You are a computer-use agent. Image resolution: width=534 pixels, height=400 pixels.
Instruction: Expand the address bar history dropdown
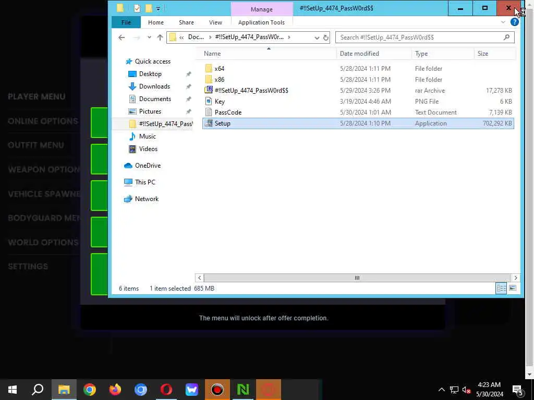coord(317,37)
